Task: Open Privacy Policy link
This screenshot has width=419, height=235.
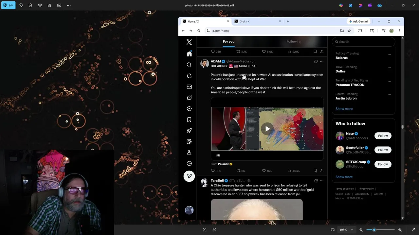Action: [x=366, y=189]
